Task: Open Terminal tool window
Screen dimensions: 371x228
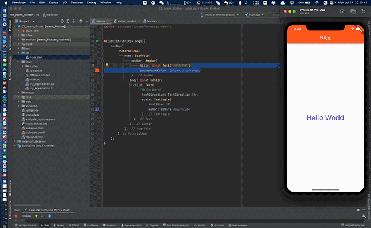Action: tap(109, 225)
